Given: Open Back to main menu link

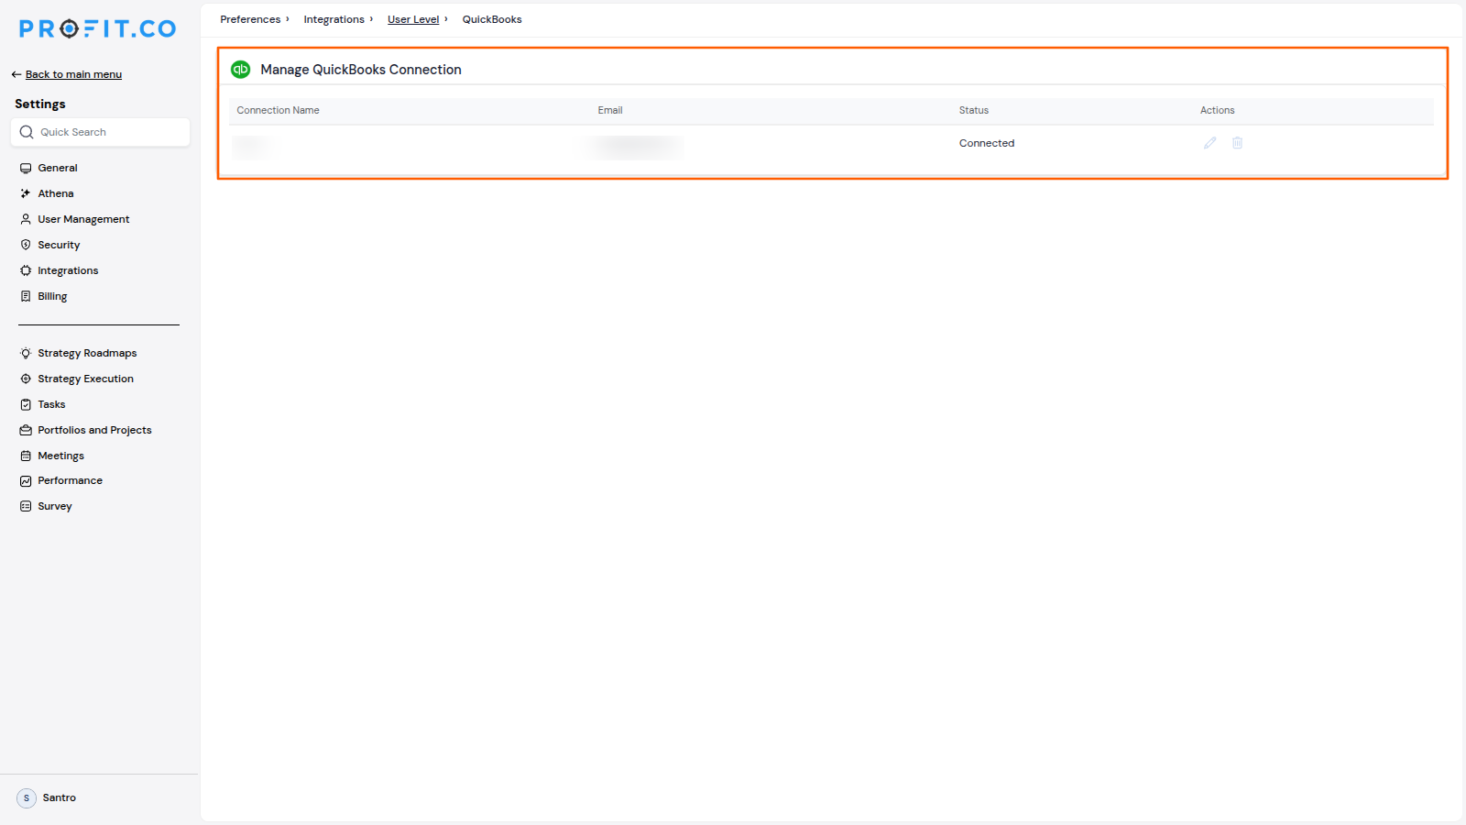Looking at the screenshot, I should pos(73,74).
